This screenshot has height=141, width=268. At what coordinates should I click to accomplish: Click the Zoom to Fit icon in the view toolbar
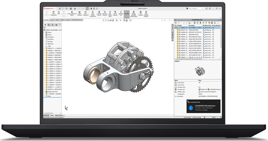[x=103, y=20]
